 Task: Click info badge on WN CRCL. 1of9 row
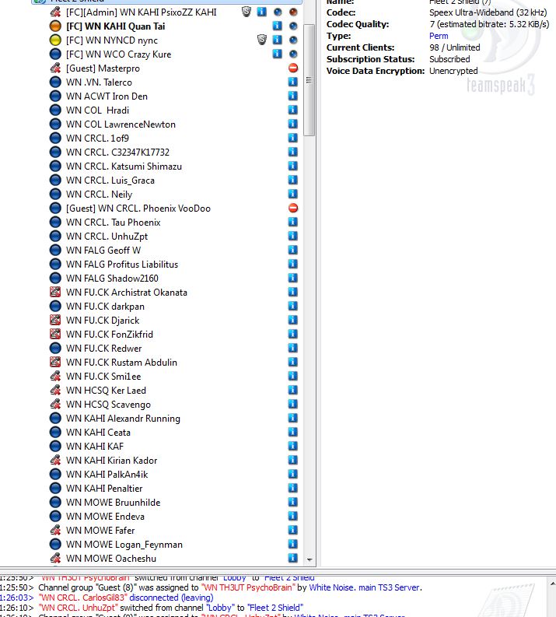click(292, 138)
